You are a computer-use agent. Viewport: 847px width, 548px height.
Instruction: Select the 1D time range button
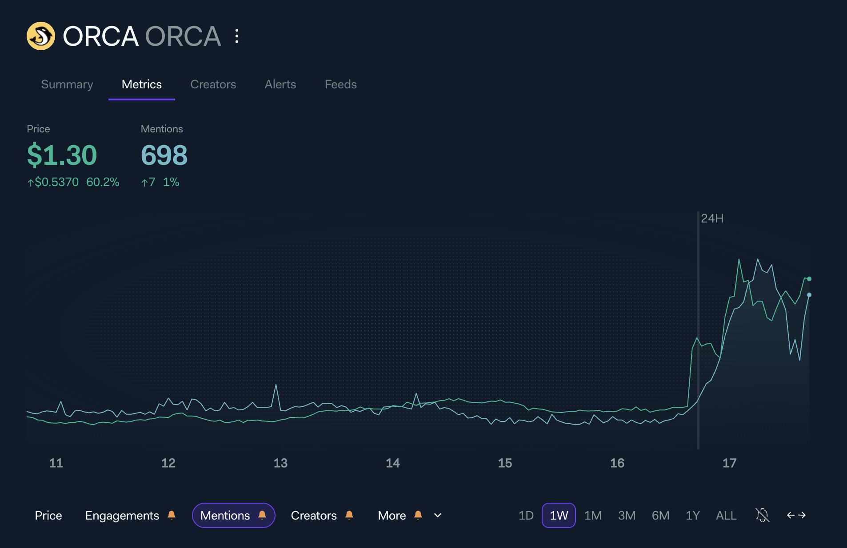[526, 515]
